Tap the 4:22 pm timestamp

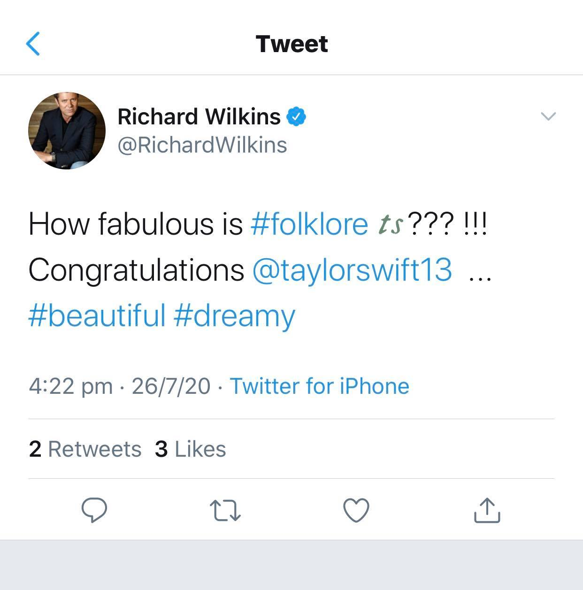click(x=70, y=386)
